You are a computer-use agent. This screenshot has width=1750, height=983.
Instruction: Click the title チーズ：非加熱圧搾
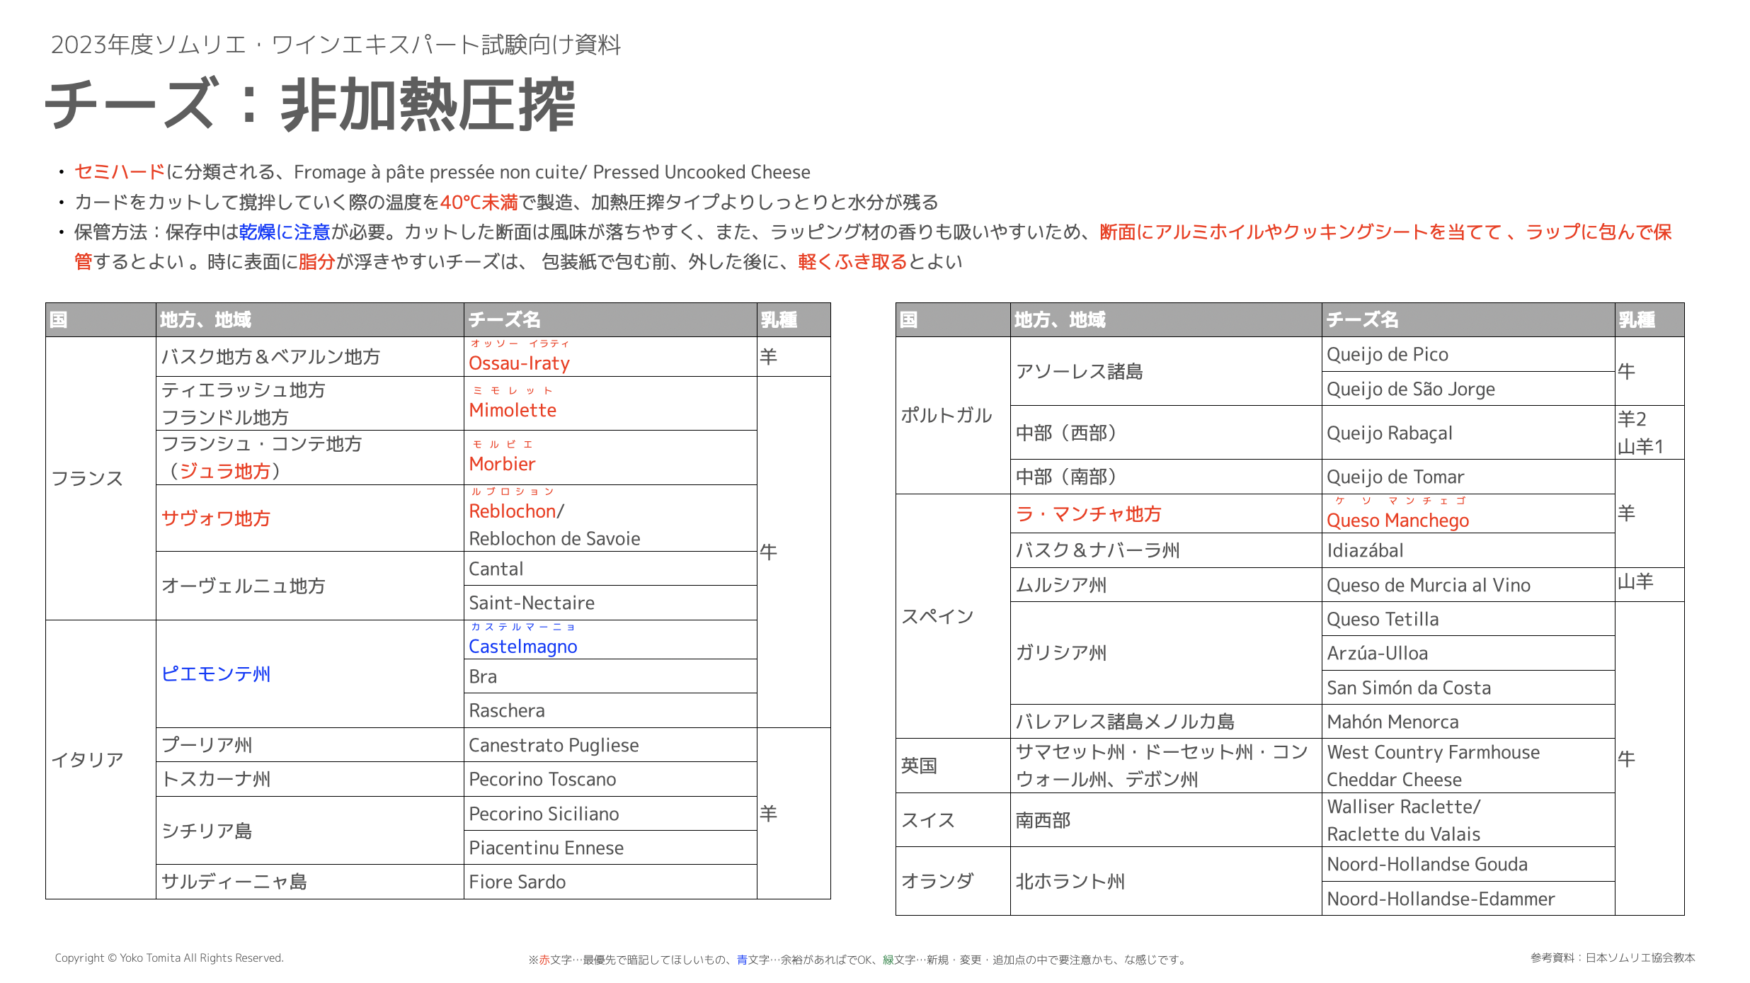point(310,105)
